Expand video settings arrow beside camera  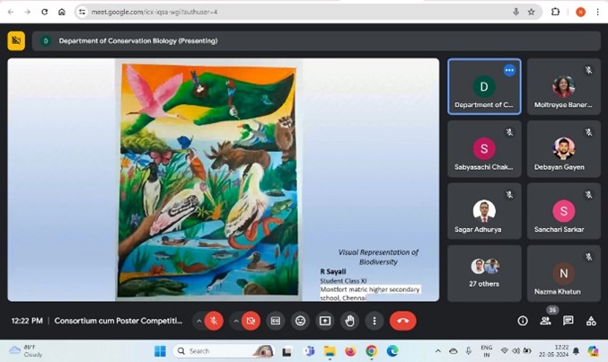pos(235,321)
